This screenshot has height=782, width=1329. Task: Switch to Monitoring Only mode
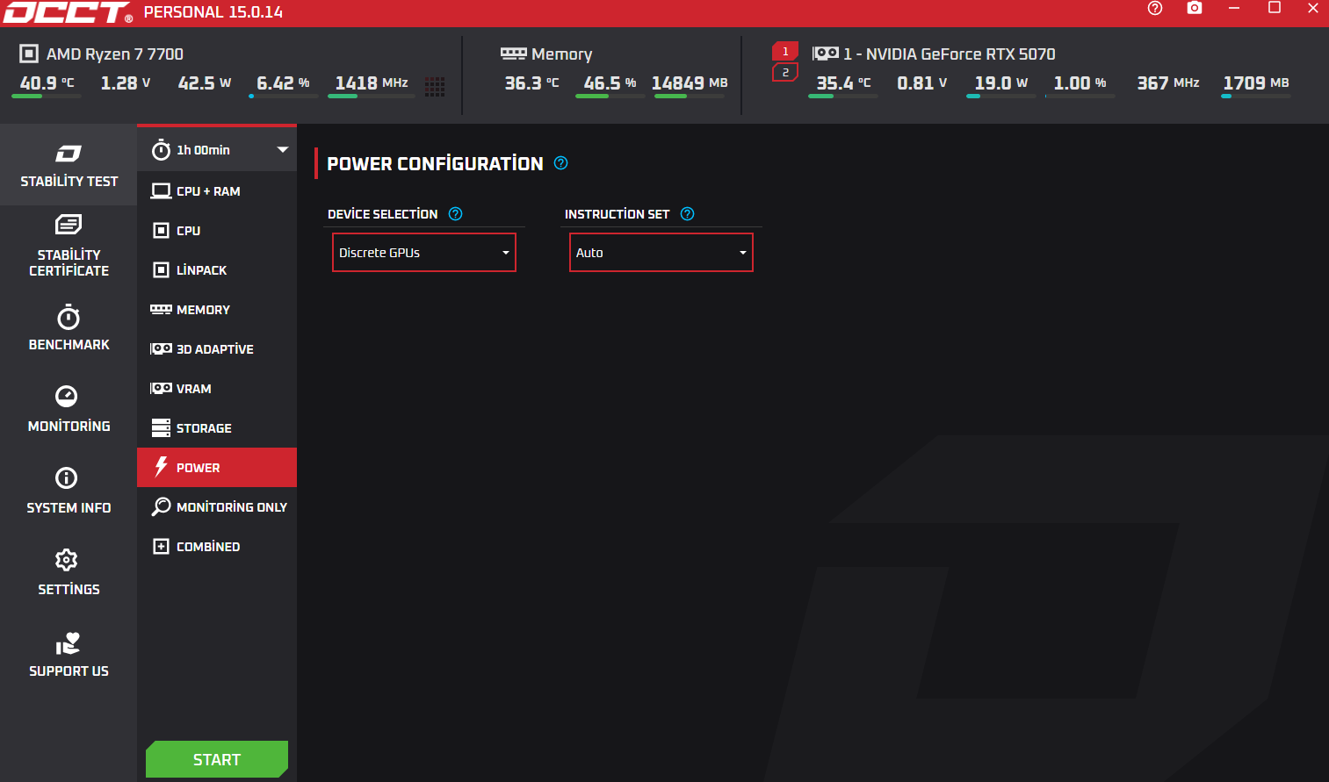click(x=217, y=507)
